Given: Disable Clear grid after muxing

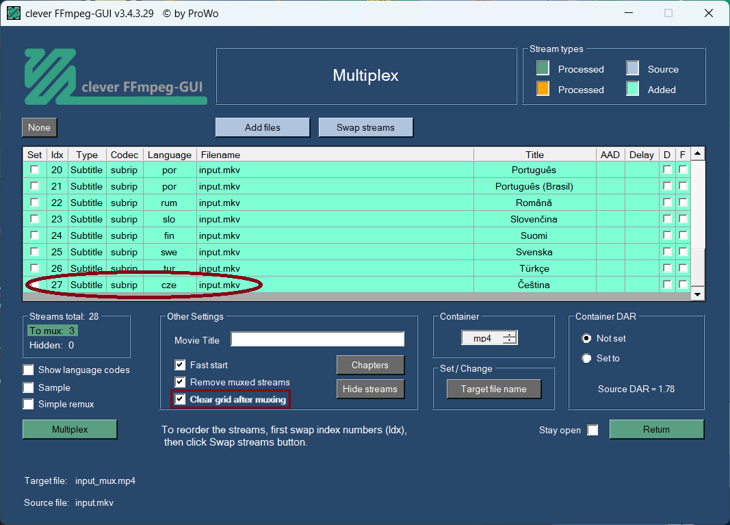Looking at the screenshot, I should [180, 399].
